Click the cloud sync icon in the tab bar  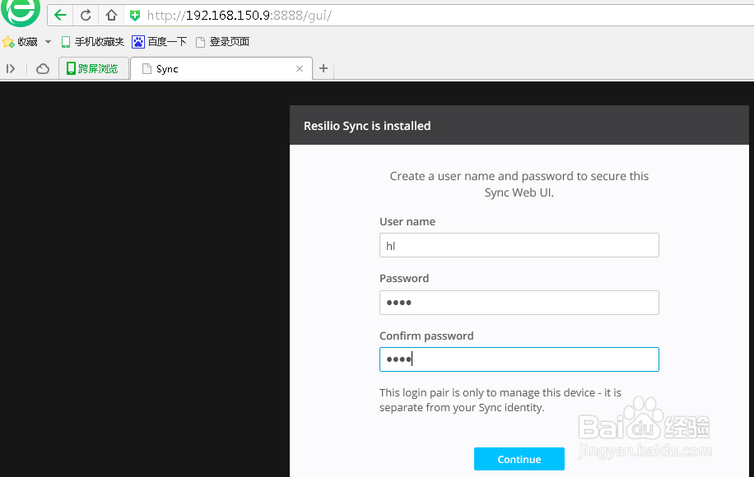click(x=43, y=69)
